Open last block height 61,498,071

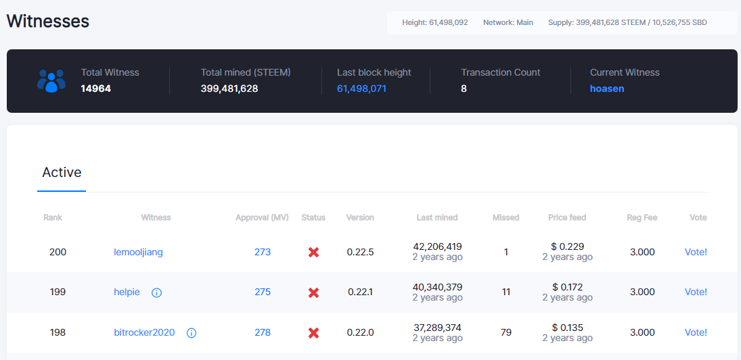[x=361, y=88]
